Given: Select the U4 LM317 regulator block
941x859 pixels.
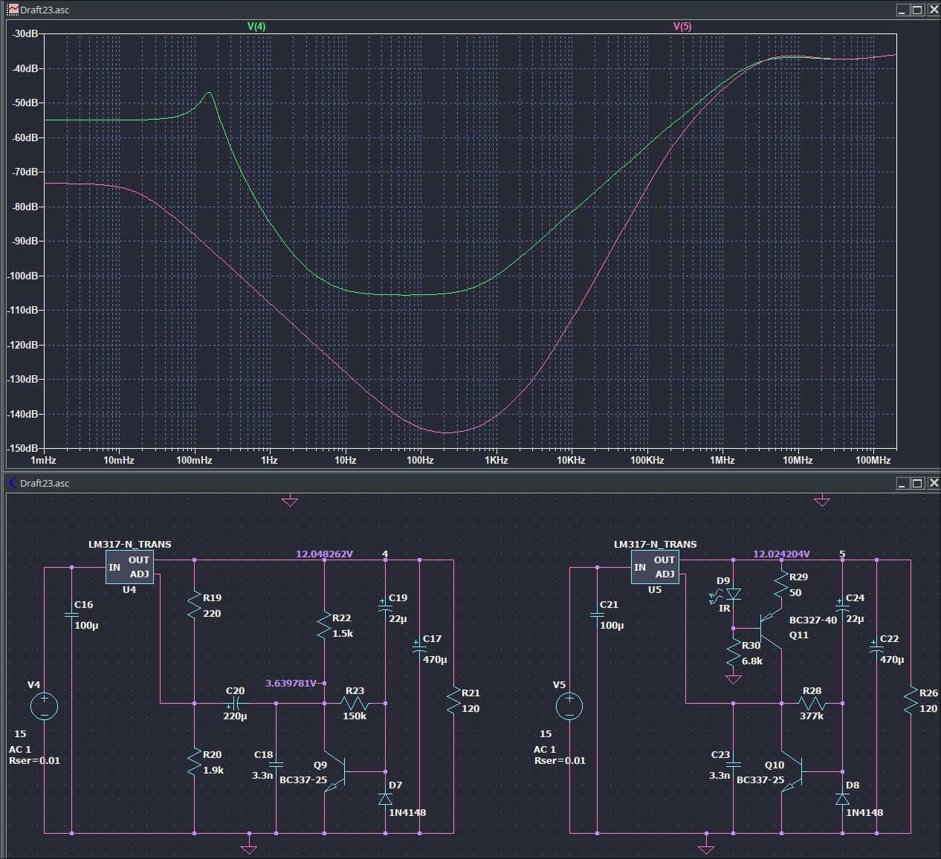Looking at the screenshot, I should [x=130, y=567].
